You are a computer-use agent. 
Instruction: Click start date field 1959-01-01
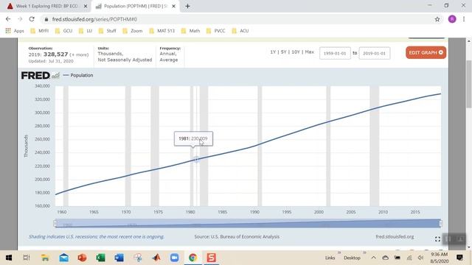pyautogui.click(x=335, y=53)
